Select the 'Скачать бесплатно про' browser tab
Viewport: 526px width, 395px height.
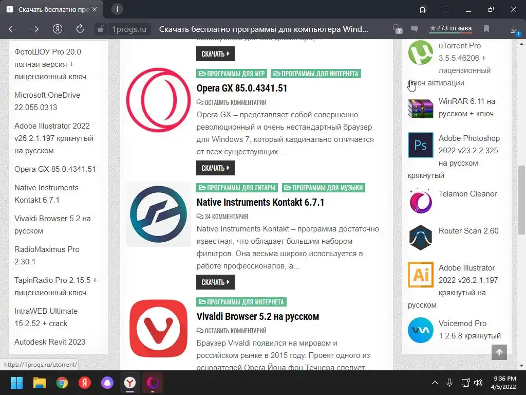53,9
